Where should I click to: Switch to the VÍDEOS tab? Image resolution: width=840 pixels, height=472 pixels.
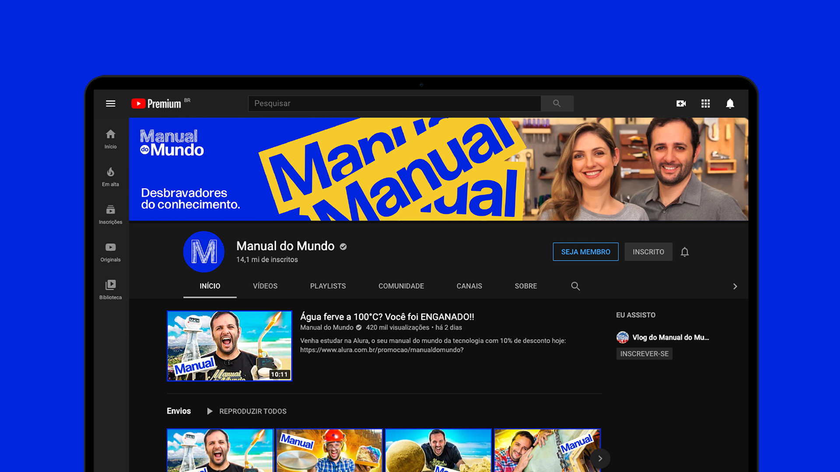265,286
